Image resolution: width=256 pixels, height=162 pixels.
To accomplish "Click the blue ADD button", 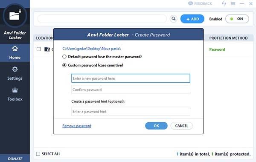I will coord(192,19).
